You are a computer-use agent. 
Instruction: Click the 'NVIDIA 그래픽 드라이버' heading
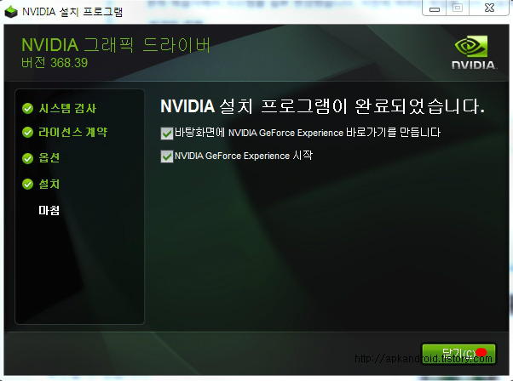pos(116,45)
